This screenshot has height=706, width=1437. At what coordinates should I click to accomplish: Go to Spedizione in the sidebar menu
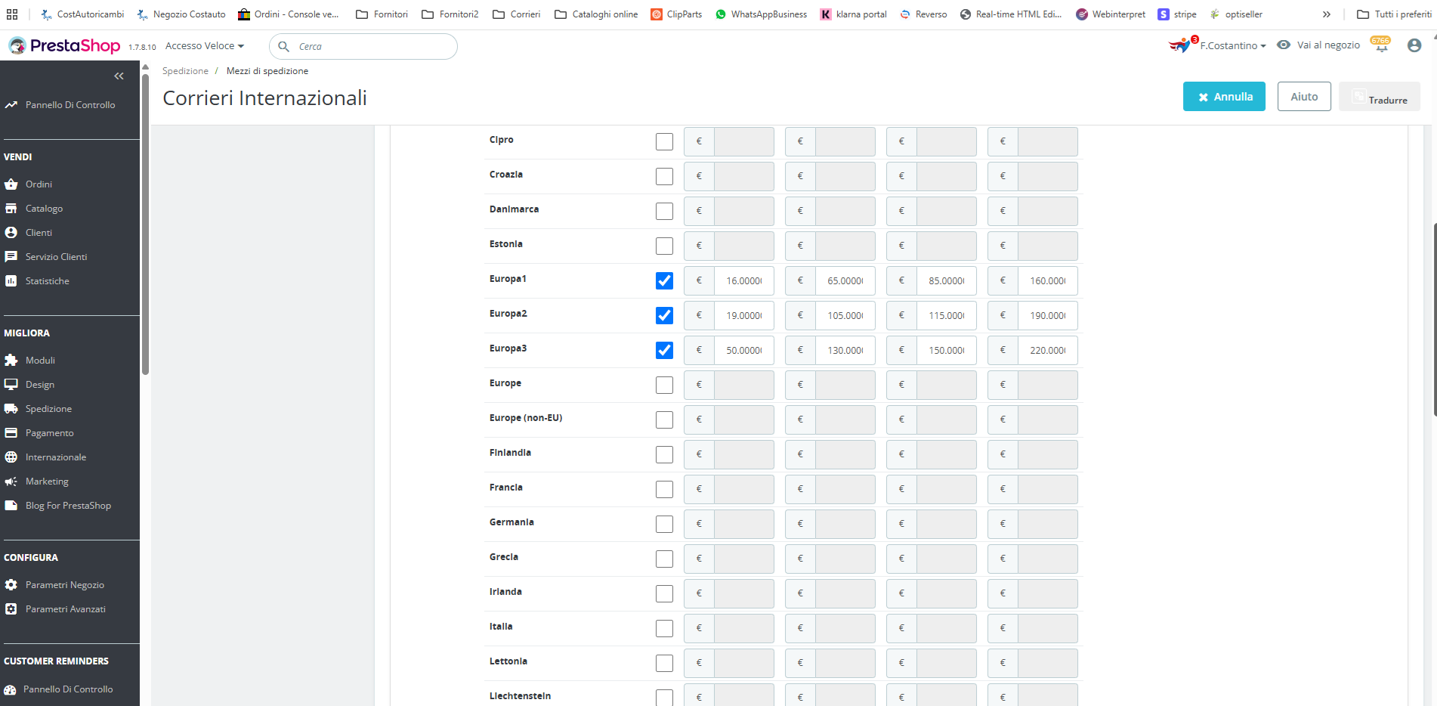[48, 409]
